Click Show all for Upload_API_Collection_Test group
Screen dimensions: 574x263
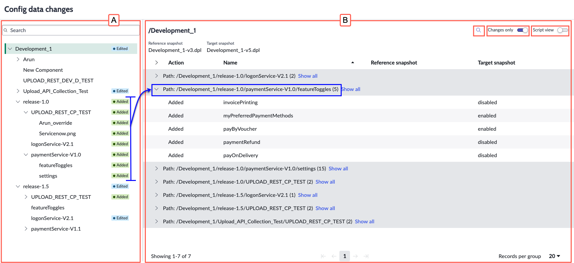coord(365,221)
